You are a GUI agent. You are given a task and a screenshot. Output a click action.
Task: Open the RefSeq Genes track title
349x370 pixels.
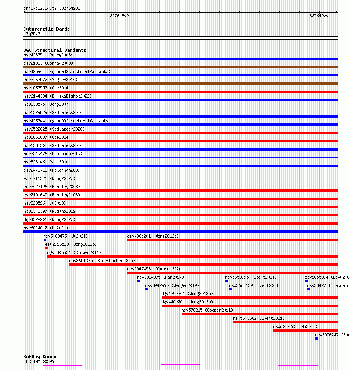pyautogui.click(x=40, y=357)
